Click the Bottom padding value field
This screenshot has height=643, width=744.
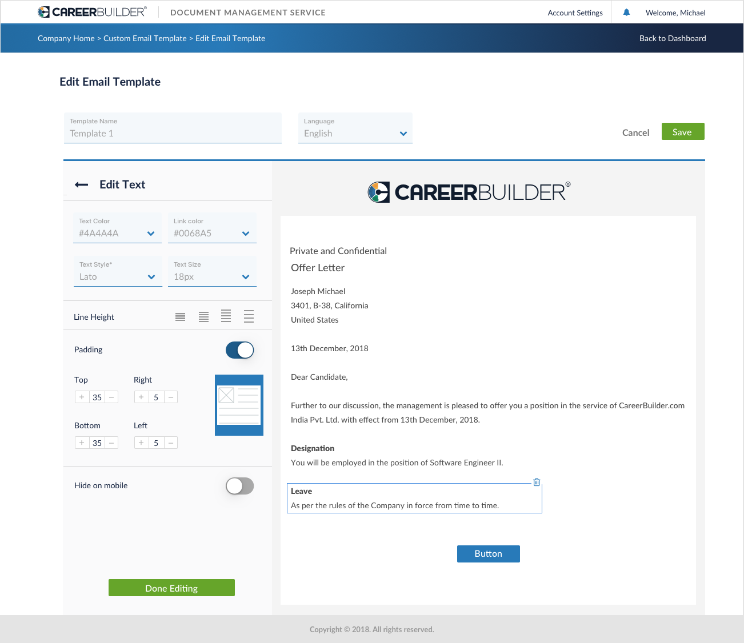97,443
